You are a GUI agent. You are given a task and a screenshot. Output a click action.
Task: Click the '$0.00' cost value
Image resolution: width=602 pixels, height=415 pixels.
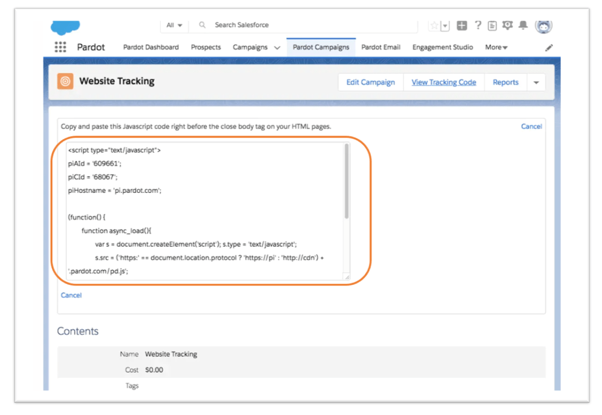coord(154,370)
